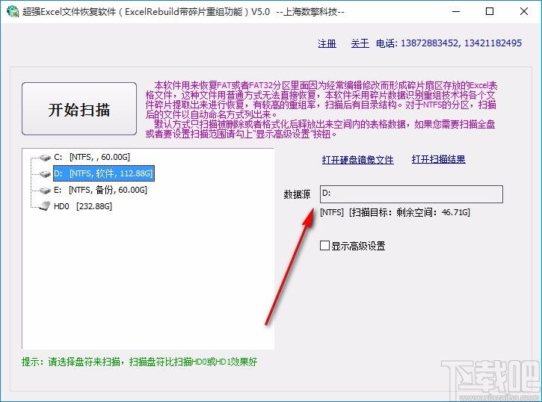Click the 数据源 input field
The height and width of the screenshot is (402, 542).
pos(411,194)
